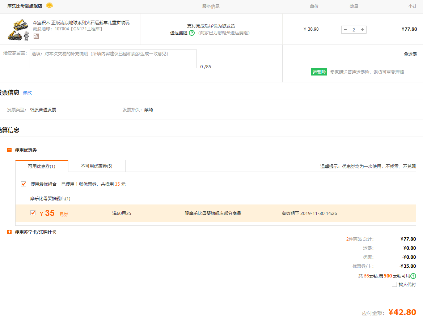Click the 退运费险 help question mark icon
Screen dimensions: 423x319
click(x=192, y=33)
